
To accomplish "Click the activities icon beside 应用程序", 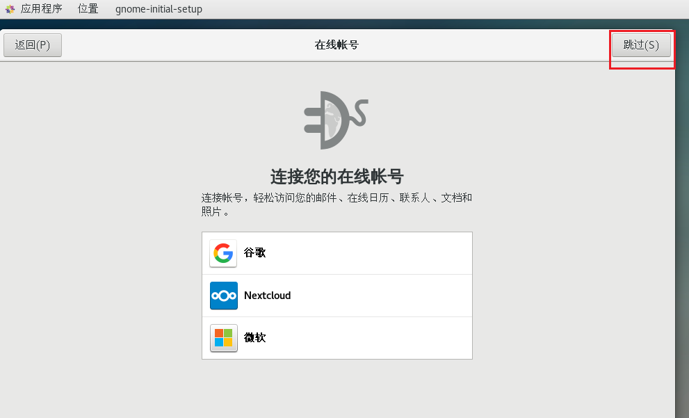I will coord(10,9).
